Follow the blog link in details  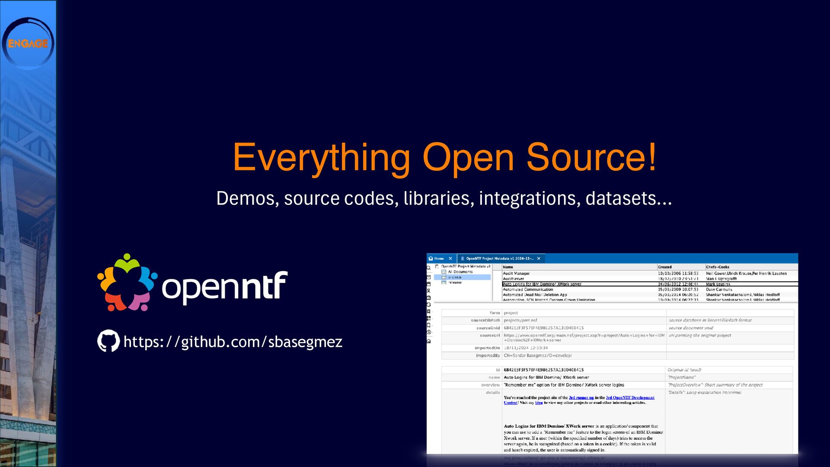coord(539,403)
